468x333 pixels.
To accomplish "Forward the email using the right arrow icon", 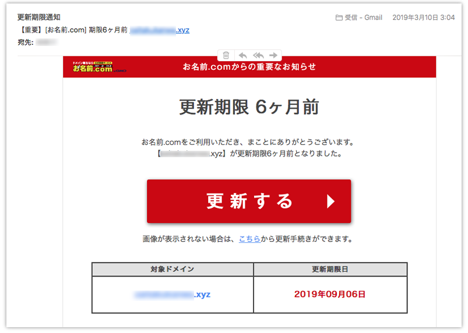I will (273, 55).
